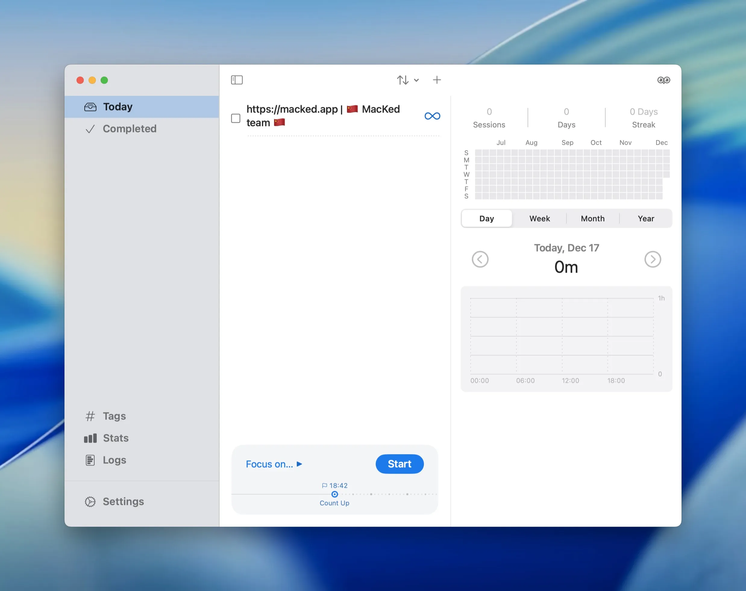Viewport: 746px width, 591px height.
Task: Open the Completed list in the sidebar
Action: pyautogui.click(x=129, y=128)
